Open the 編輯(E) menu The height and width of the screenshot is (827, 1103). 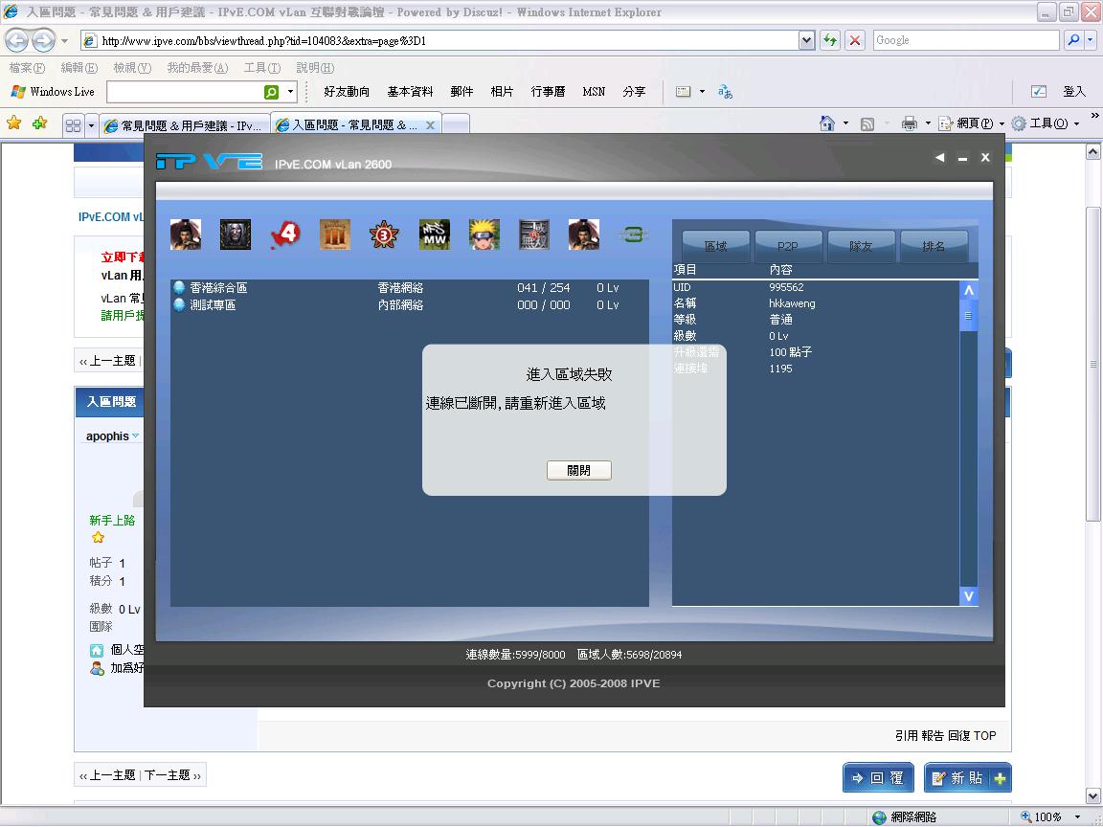pyautogui.click(x=79, y=68)
